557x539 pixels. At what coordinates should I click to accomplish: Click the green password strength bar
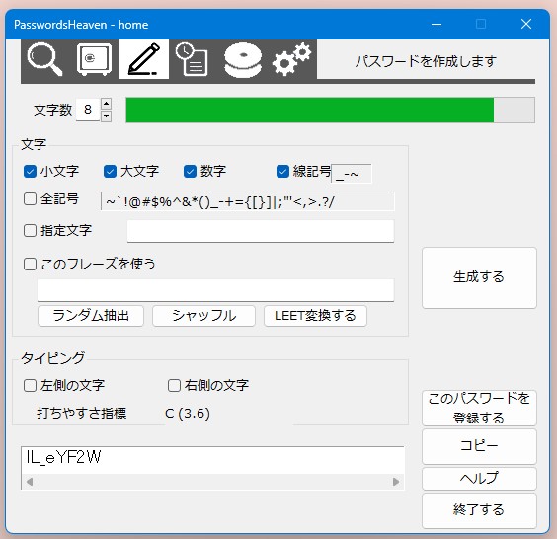(331, 111)
